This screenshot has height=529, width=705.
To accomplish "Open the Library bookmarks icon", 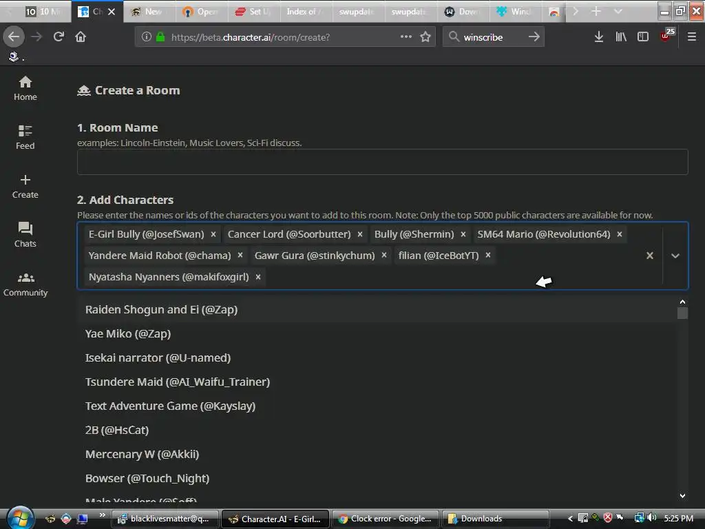I will click(621, 37).
